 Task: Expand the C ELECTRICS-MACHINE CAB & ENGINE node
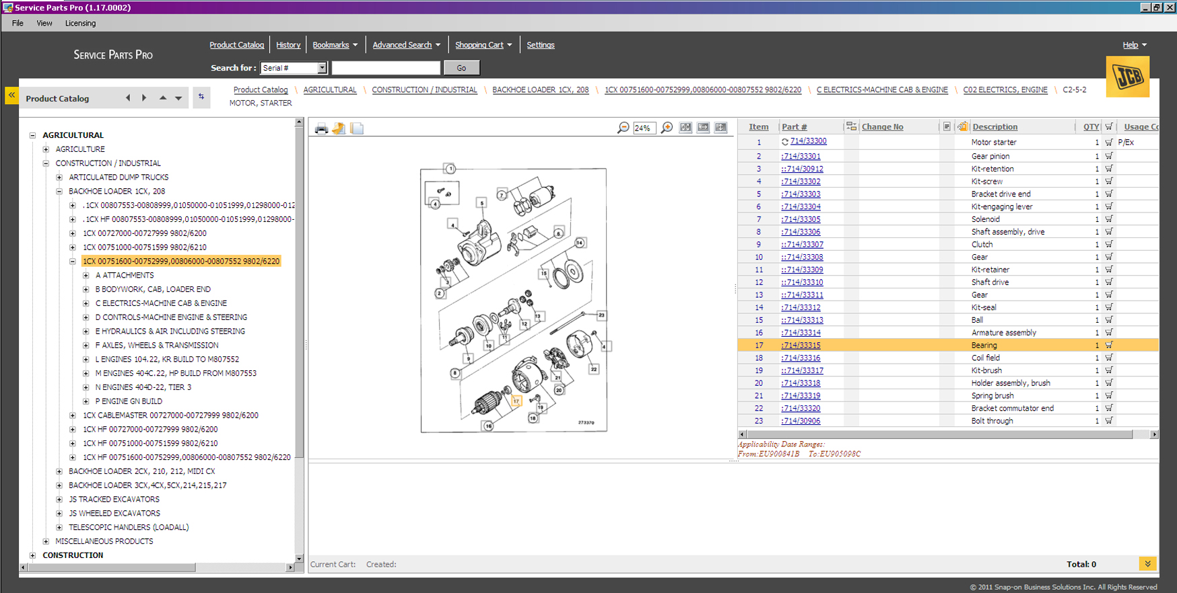click(86, 303)
